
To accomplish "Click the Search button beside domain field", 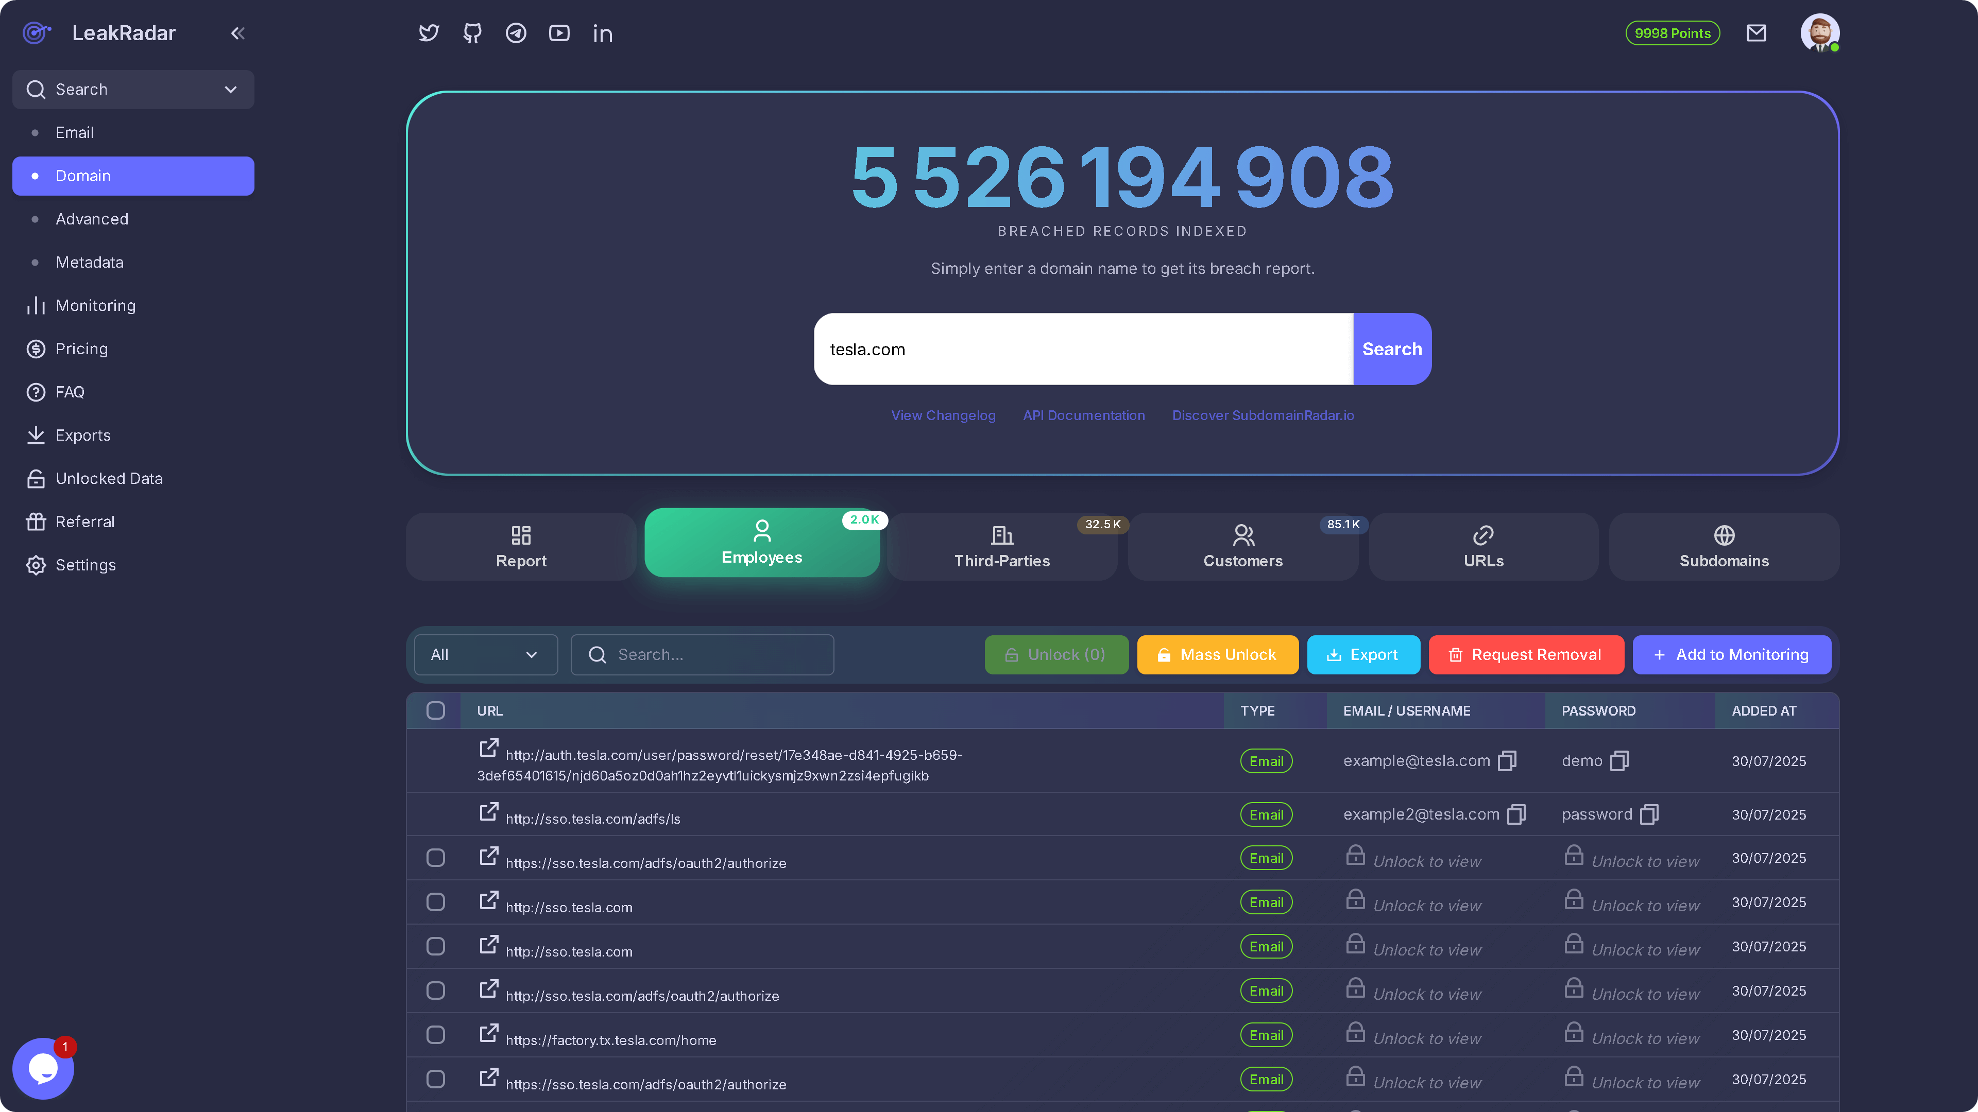I will (x=1392, y=349).
